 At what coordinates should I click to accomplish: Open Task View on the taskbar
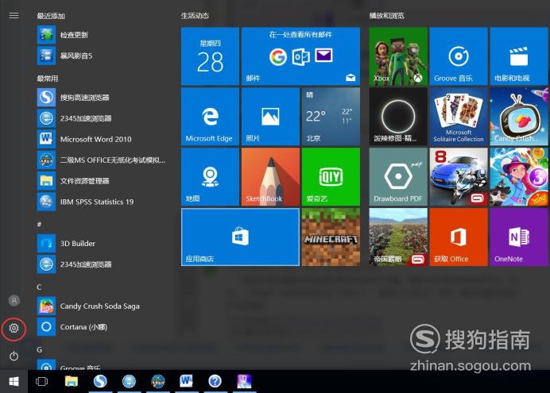pyautogui.click(x=42, y=381)
